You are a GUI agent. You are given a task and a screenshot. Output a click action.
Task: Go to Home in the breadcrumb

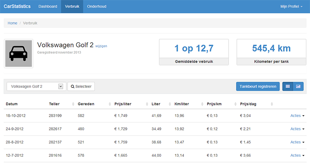coord(12,23)
